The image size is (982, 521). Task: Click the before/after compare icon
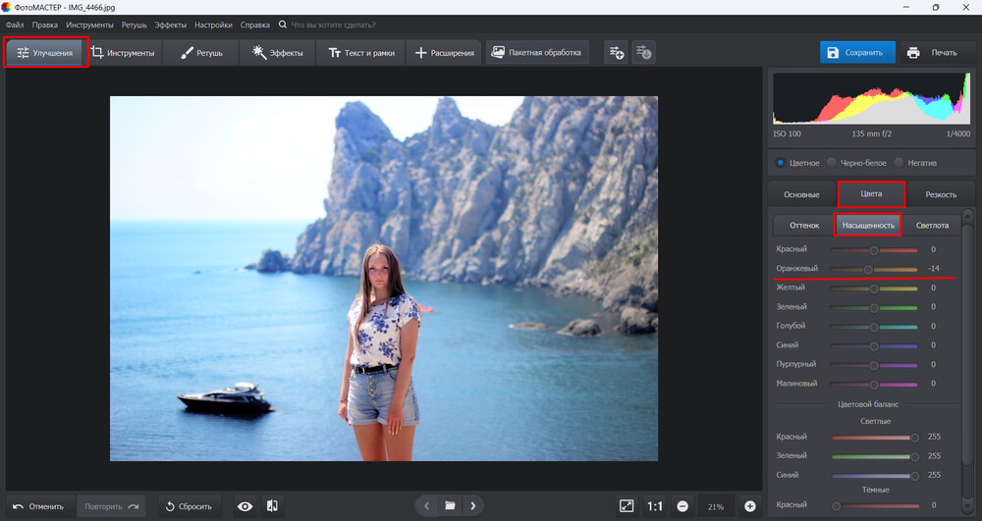[272, 506]
